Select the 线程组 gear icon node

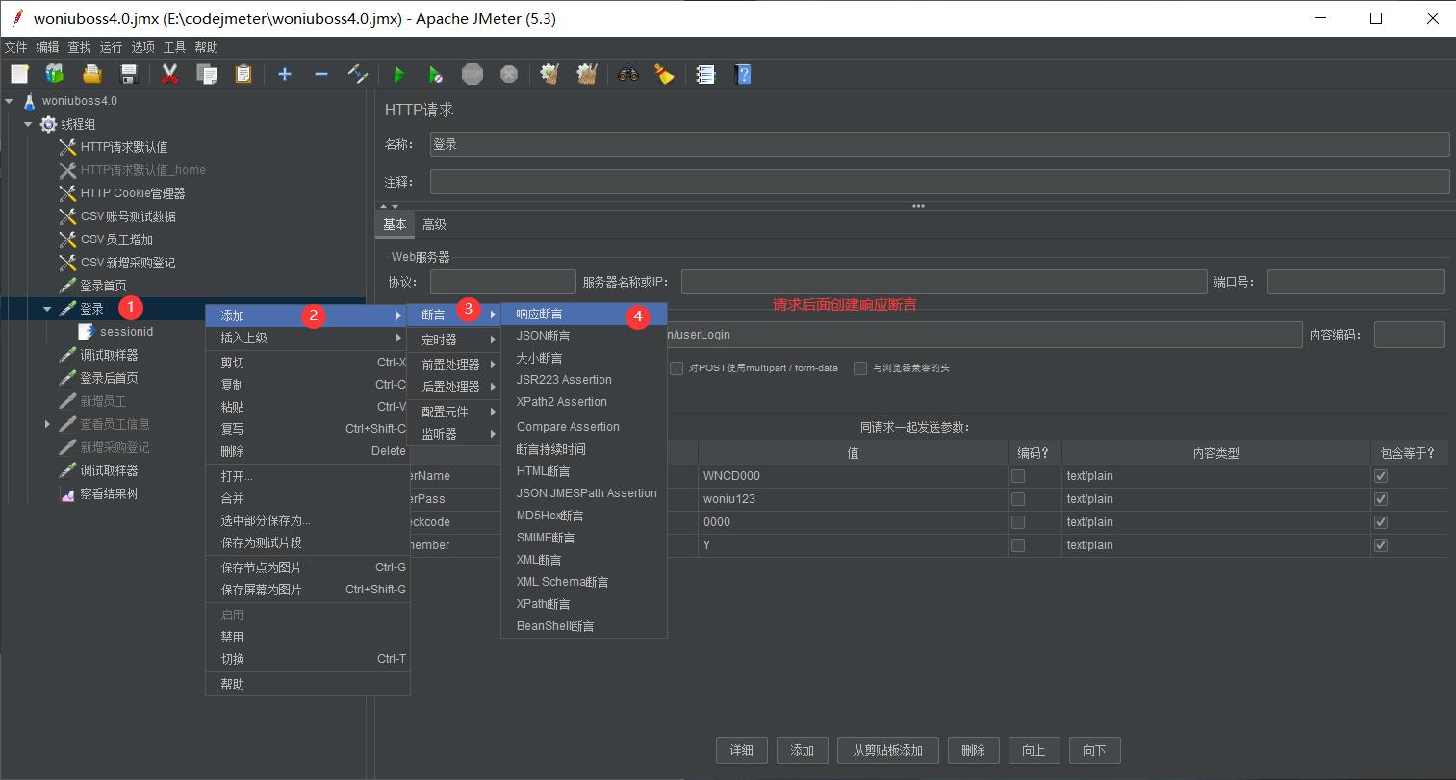tap(48, 124)
